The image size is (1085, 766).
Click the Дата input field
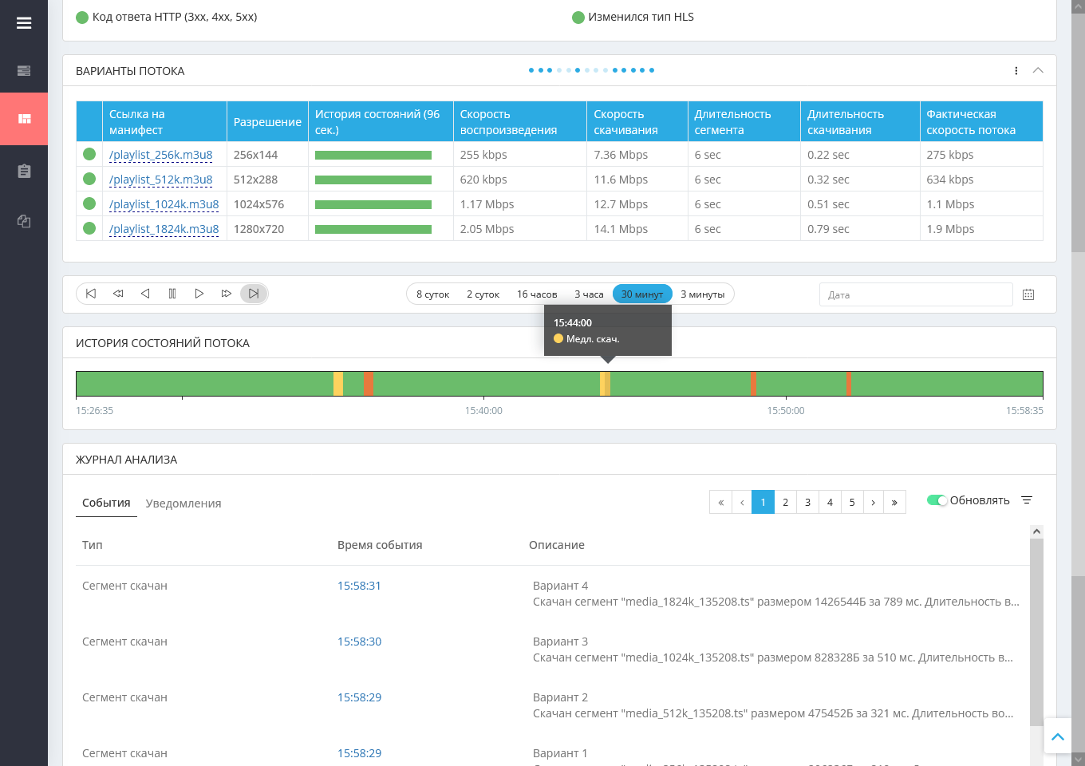pos(916,294)
